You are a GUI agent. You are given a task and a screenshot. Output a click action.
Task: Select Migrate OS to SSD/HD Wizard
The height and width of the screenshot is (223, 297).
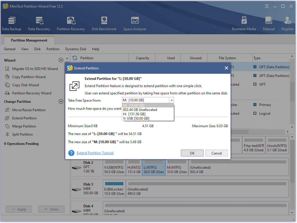[x=35, y=69]
